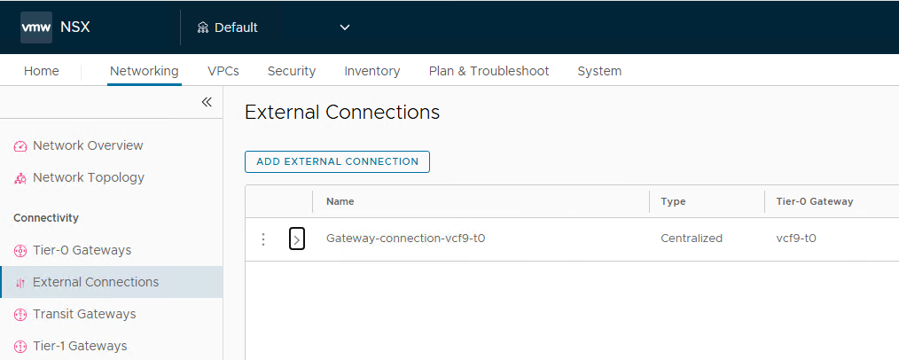Click the VMware NSX logo icon
This screenshot has width=899, height=360.
[x=36, y=27]
